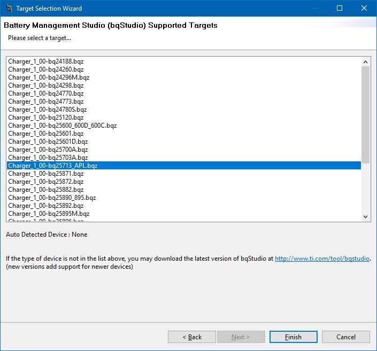Open the ti.com/tool/bqstudio link
Viewport: 377px width, 351px height.
click(x=322, y=259)
